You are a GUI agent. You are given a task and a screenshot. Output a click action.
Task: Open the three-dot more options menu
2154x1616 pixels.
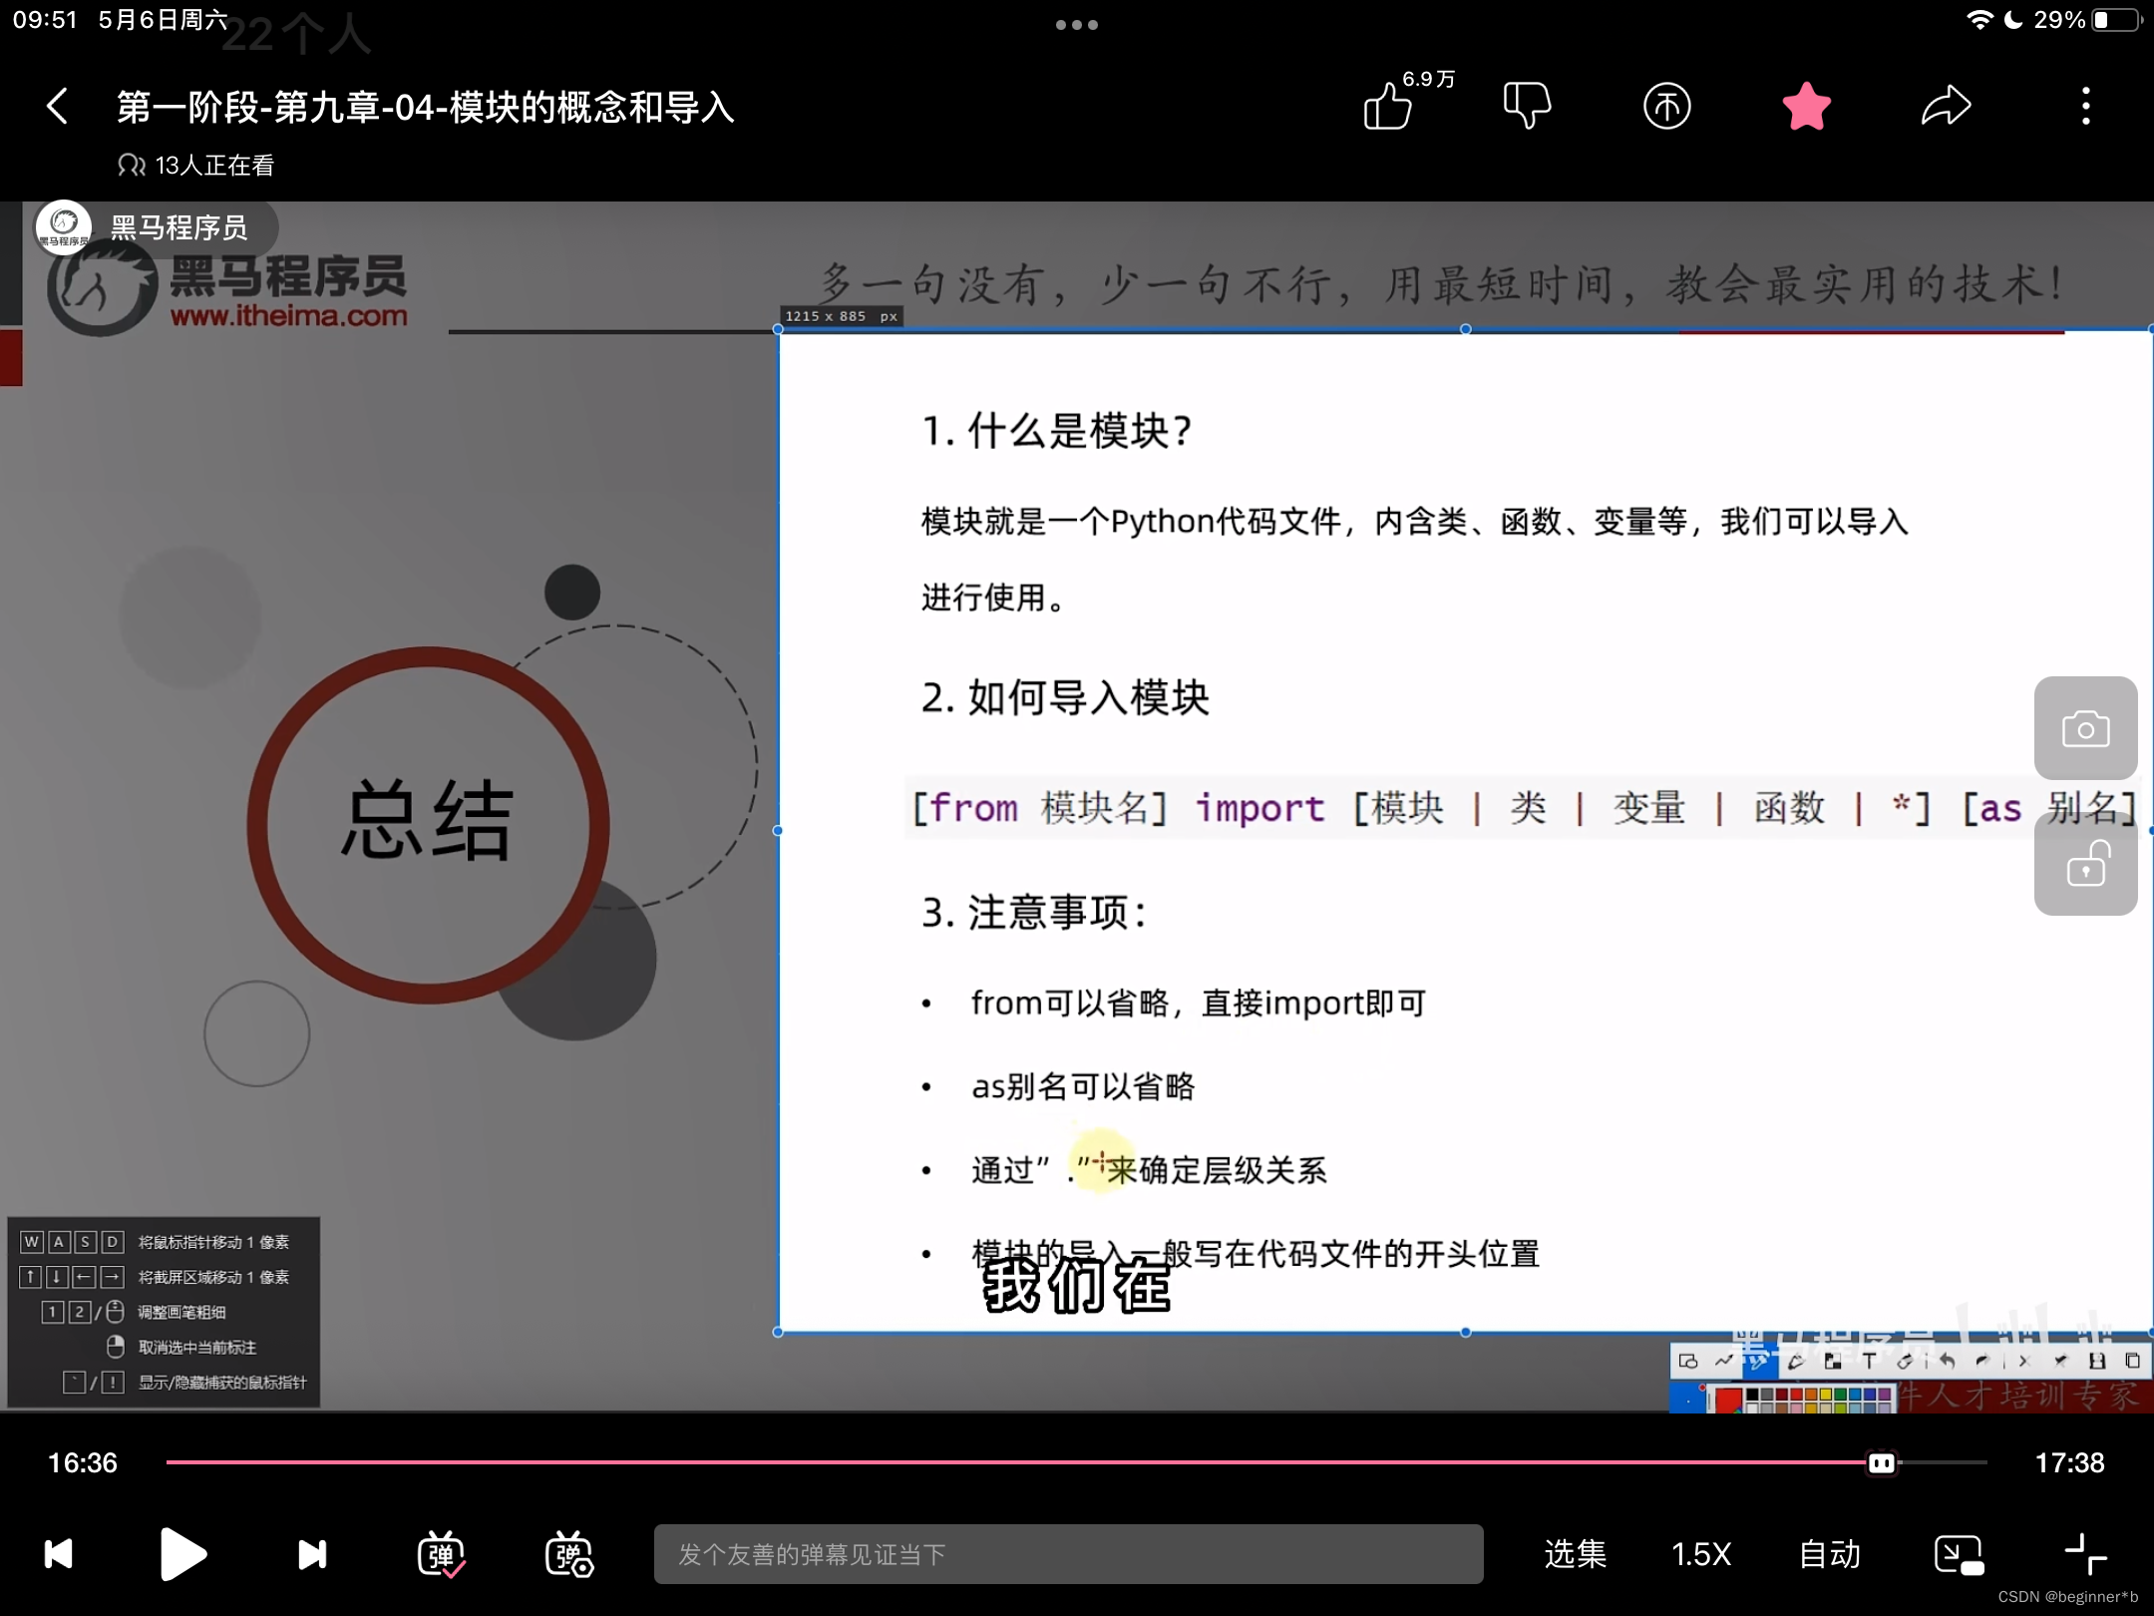click(x=2085, y=106)
